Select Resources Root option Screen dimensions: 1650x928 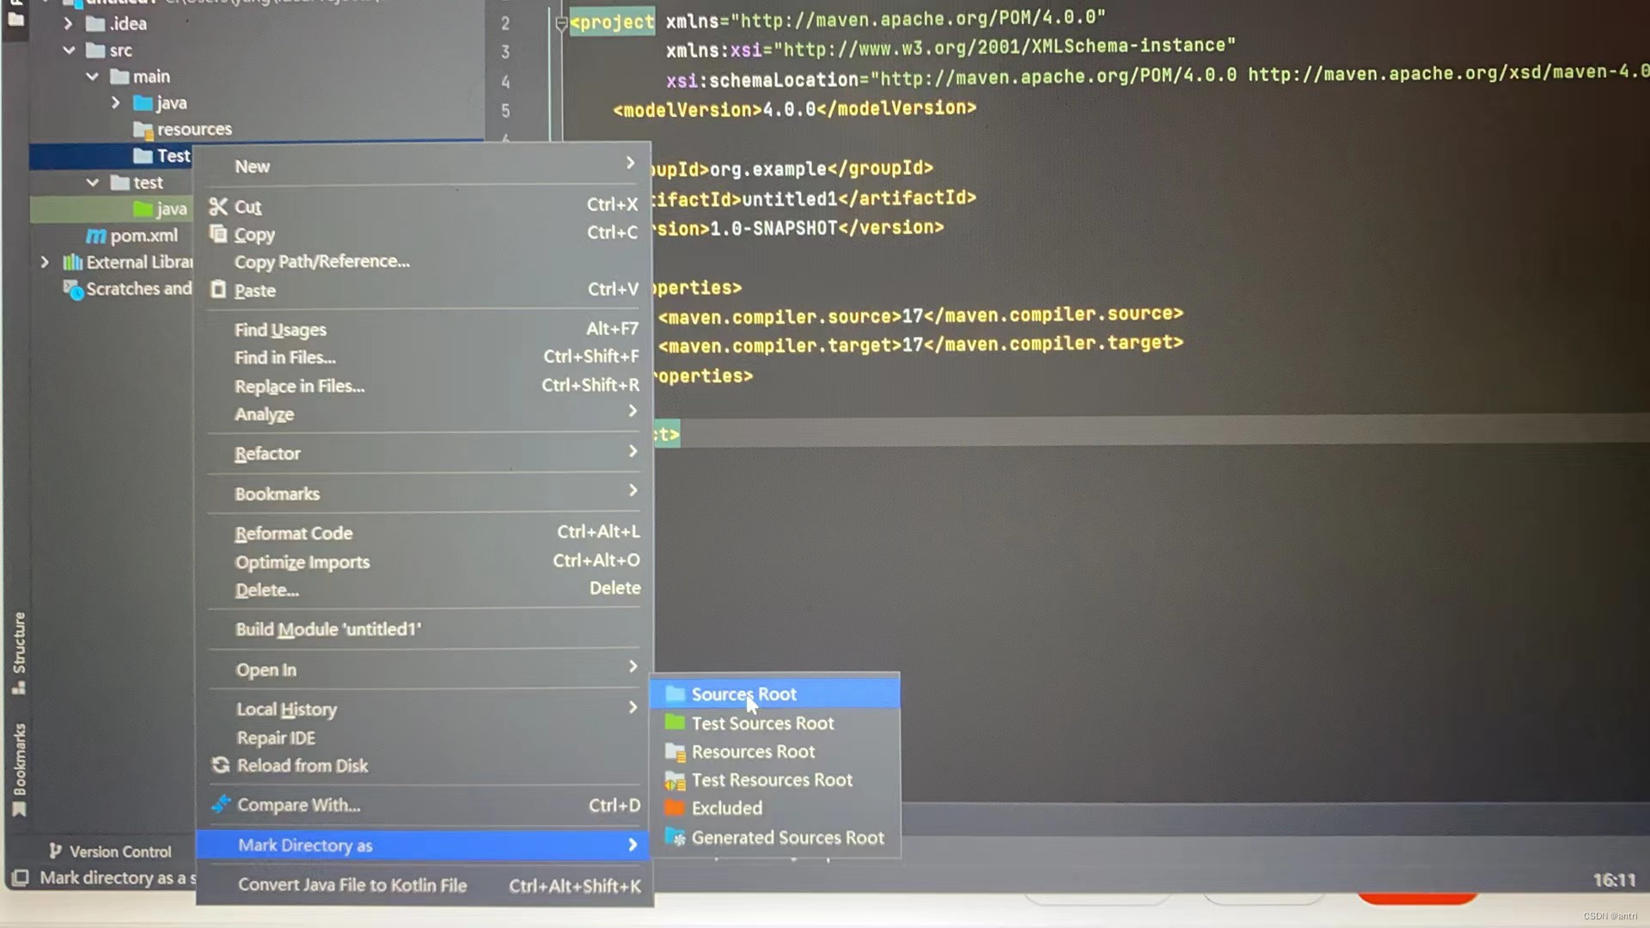coord(753,751)
